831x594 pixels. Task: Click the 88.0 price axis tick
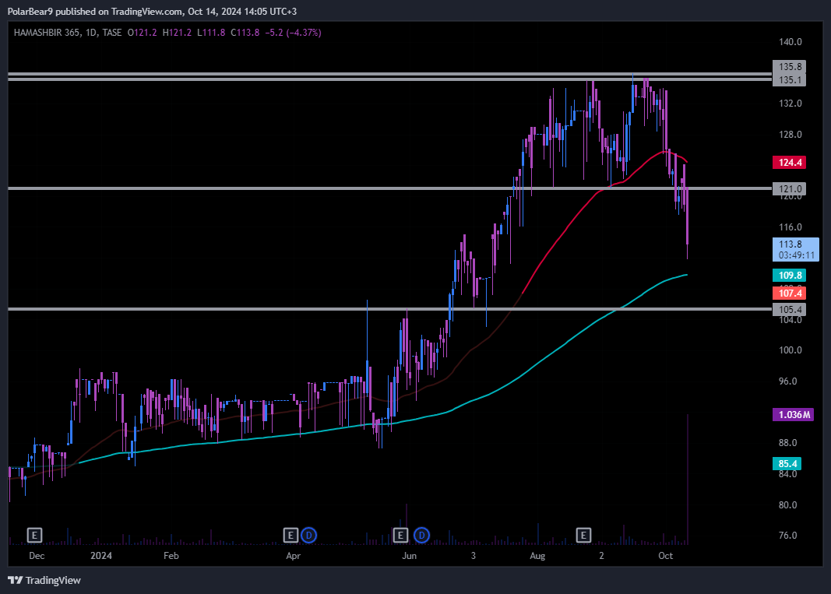[x=787, y=443]
